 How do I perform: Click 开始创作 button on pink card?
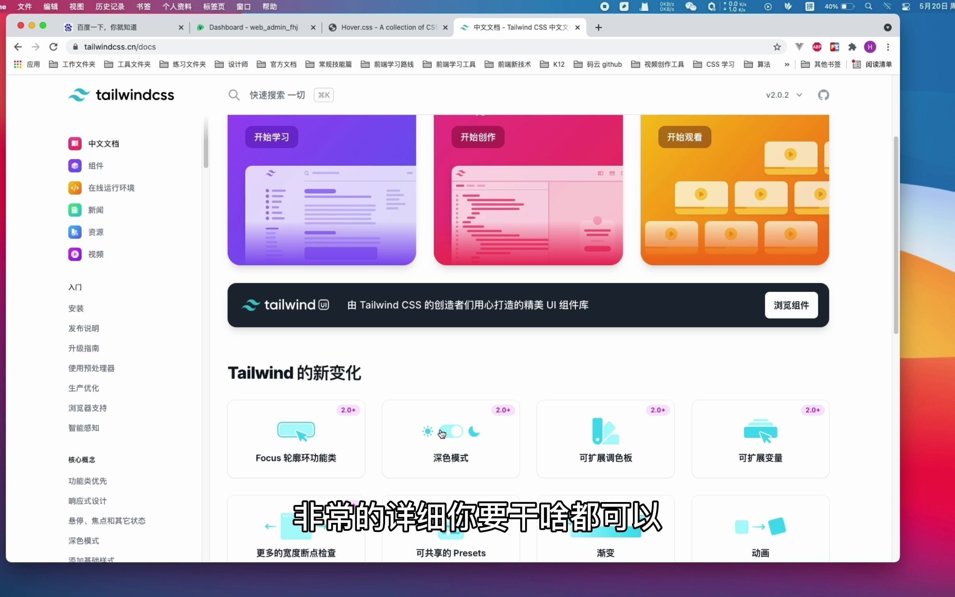(478, 137)
